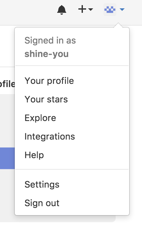Click the Signed in as header text
Screen dimensions: 142x226
[50, 41]
